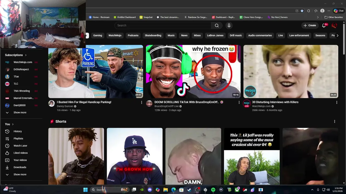Click the YouTube Search input field

[x=163, y=25]
